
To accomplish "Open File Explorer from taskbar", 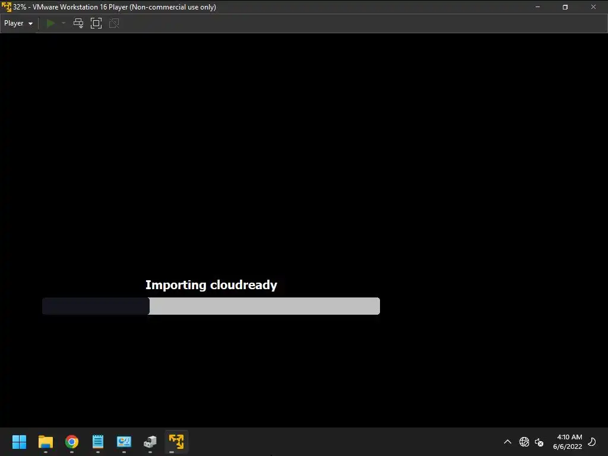I will pos(45,442).
